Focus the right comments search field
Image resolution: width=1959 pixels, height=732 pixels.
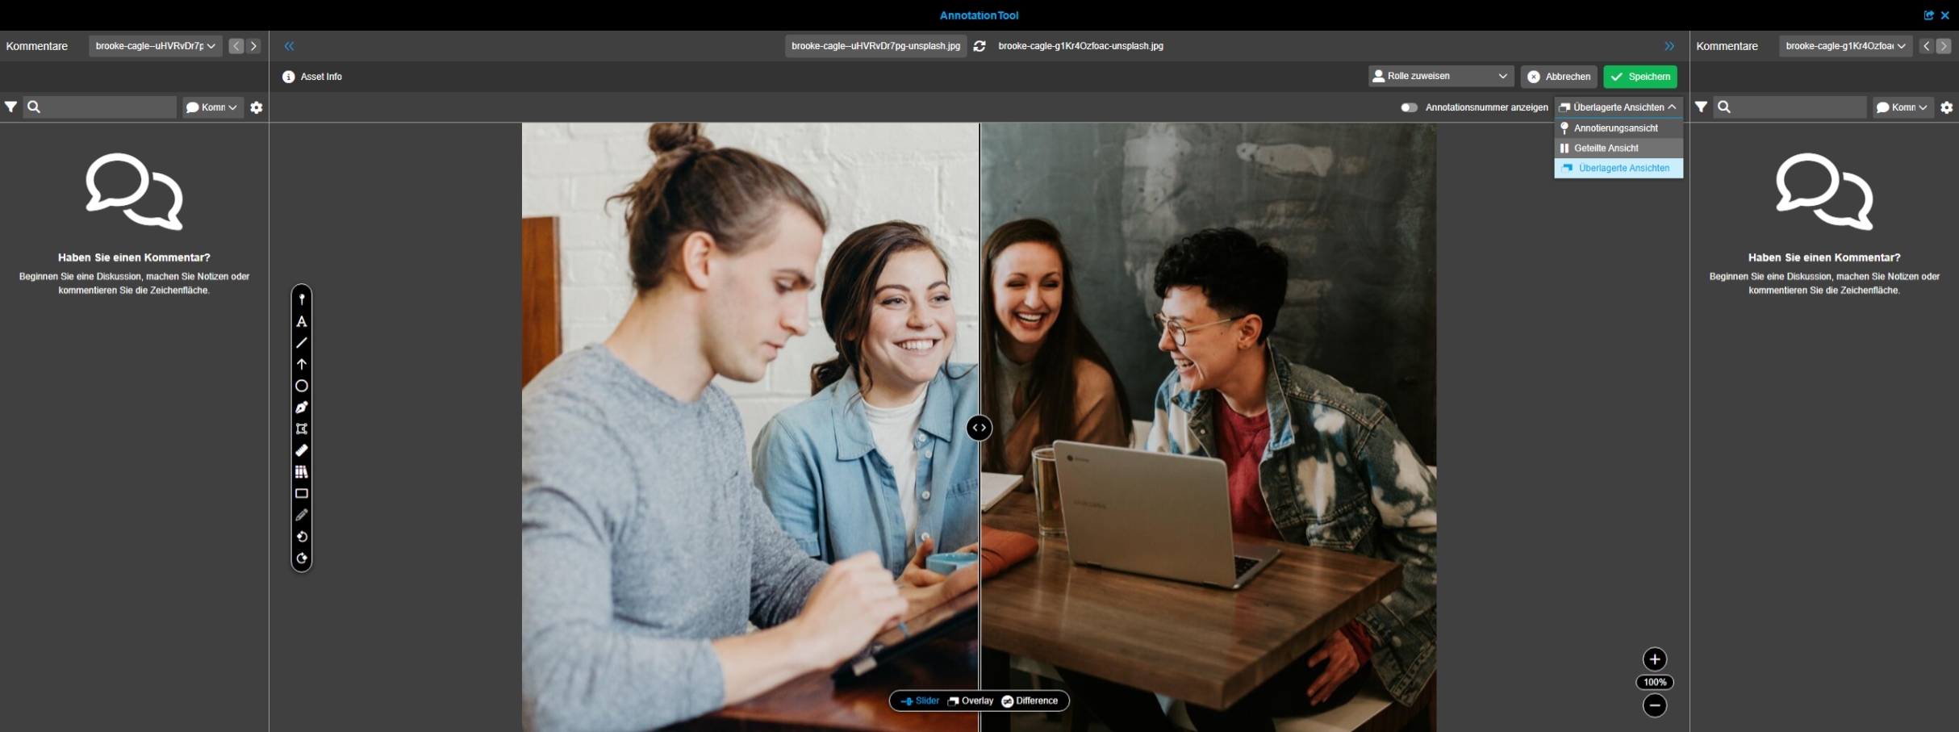(x=1791, y=107)
